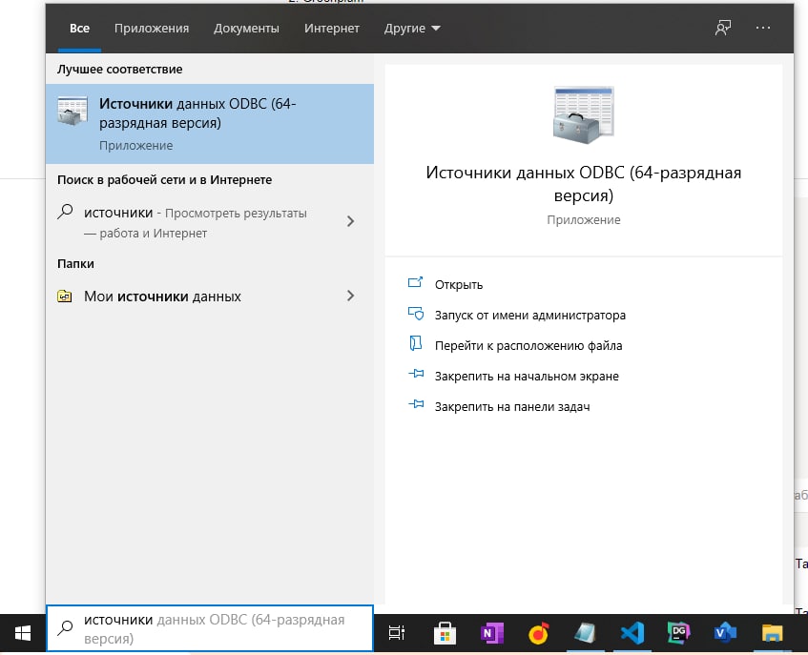Click the pin icon for Start screen

coord(416,374)
